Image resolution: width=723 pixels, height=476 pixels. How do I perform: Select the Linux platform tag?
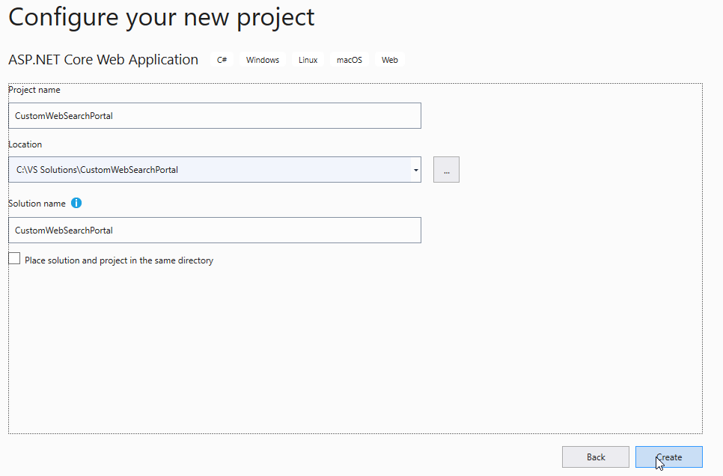pos(308,60)
